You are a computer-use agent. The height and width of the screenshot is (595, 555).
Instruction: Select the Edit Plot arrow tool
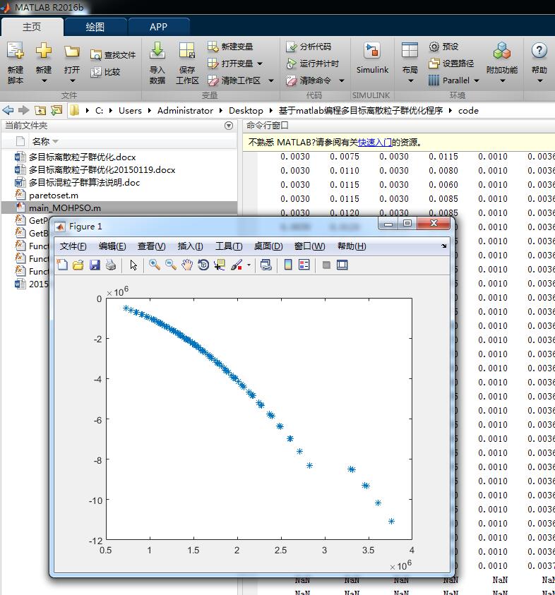[x=133, y=265]
